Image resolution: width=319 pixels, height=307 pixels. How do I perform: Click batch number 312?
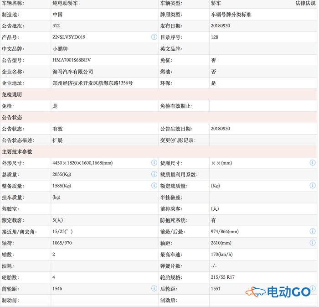pos(56,26)
